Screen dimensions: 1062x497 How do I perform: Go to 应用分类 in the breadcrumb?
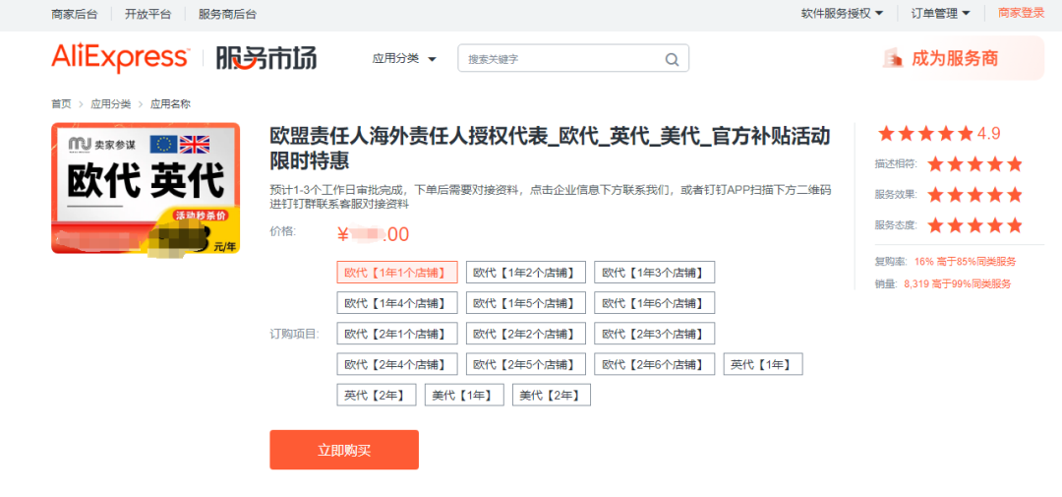(x=110, y=103)
